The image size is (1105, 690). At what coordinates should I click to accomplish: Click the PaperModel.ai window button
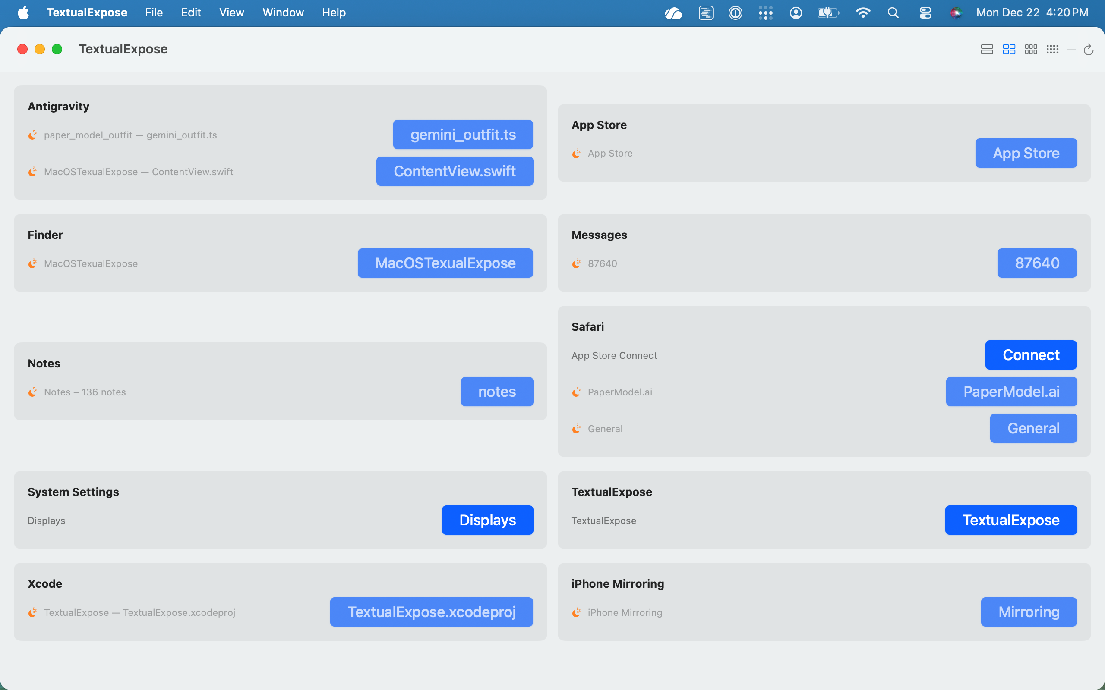[x=1011, y=392]
